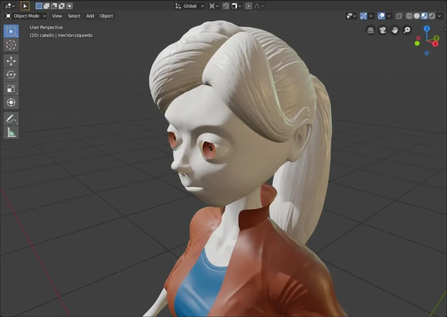The image size is (447, 317).
Task: Select the Annotate tool
Action: coord(11,118)
